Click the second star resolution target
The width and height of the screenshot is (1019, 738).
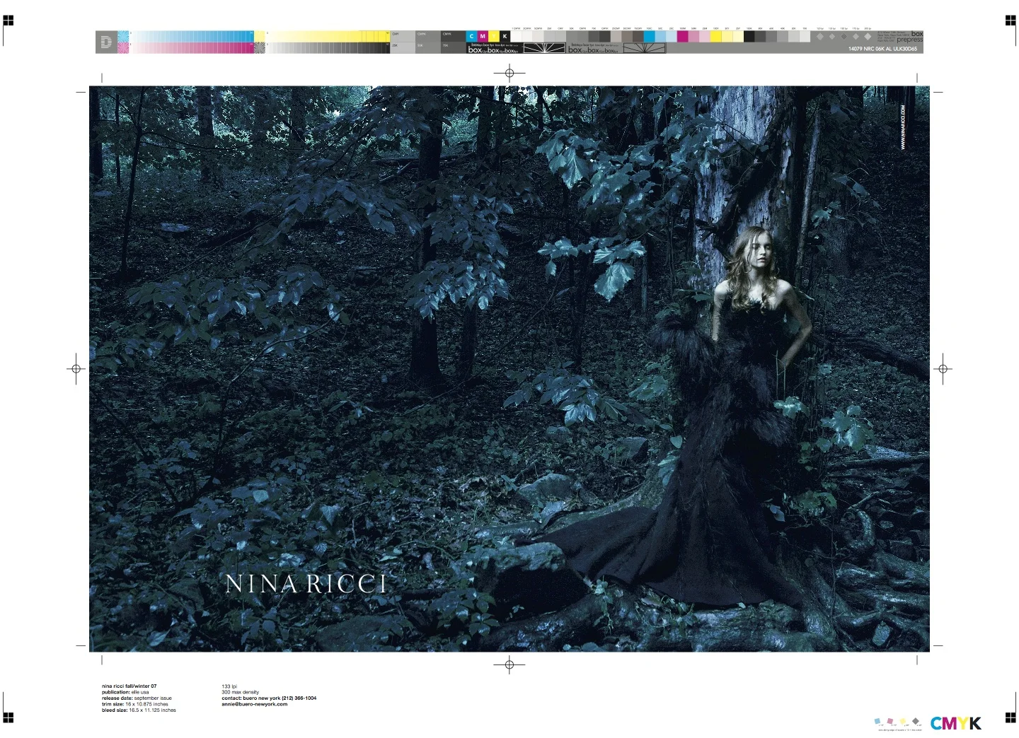click(x=645, y=48)
